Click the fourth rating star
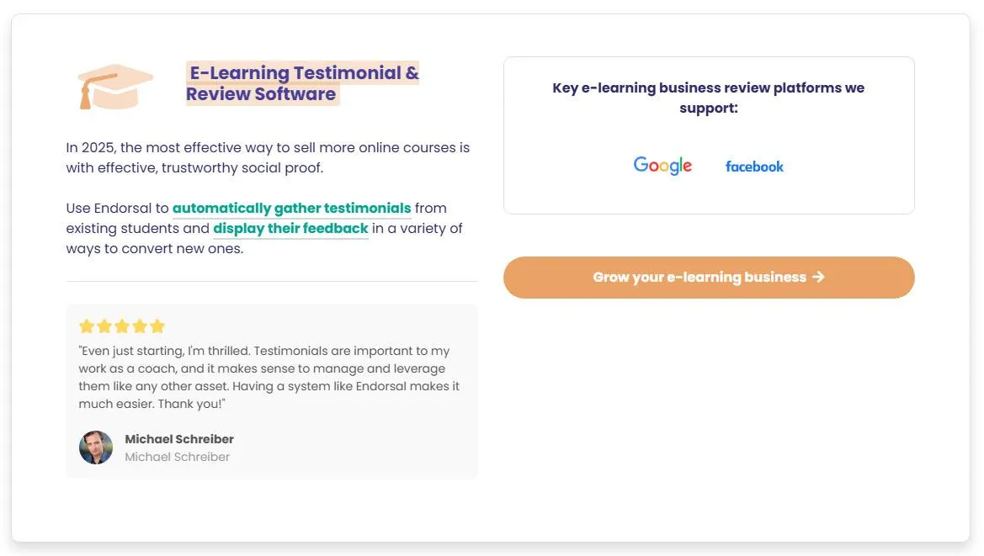 (140, 326)
